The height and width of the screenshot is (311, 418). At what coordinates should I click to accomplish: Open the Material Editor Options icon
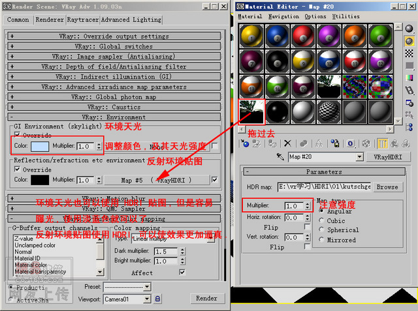(410, 103)
